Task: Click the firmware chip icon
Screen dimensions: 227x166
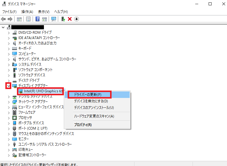Action: point(15,112)
